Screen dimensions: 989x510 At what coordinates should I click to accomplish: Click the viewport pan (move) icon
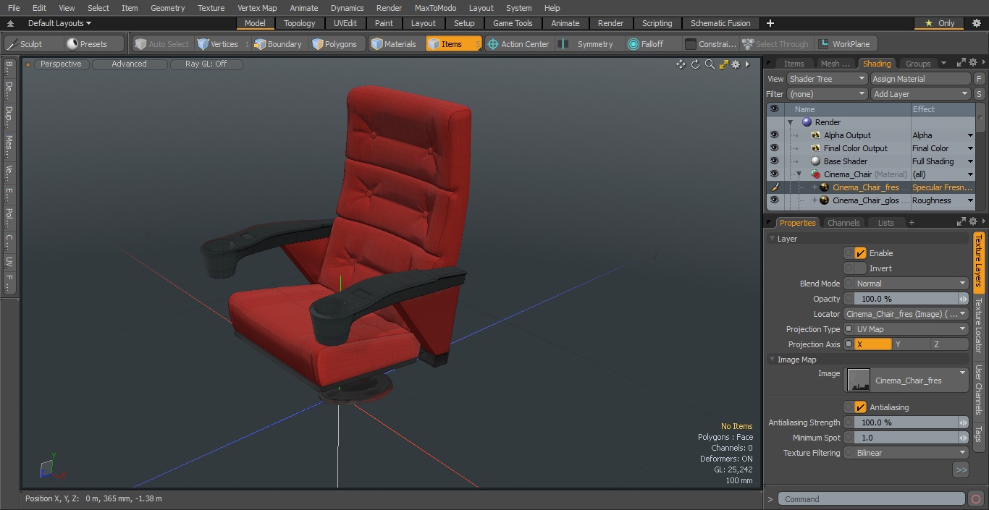click(681, 64)
